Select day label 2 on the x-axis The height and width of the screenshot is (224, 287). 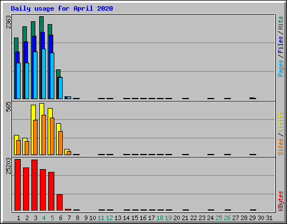(27, 218)
